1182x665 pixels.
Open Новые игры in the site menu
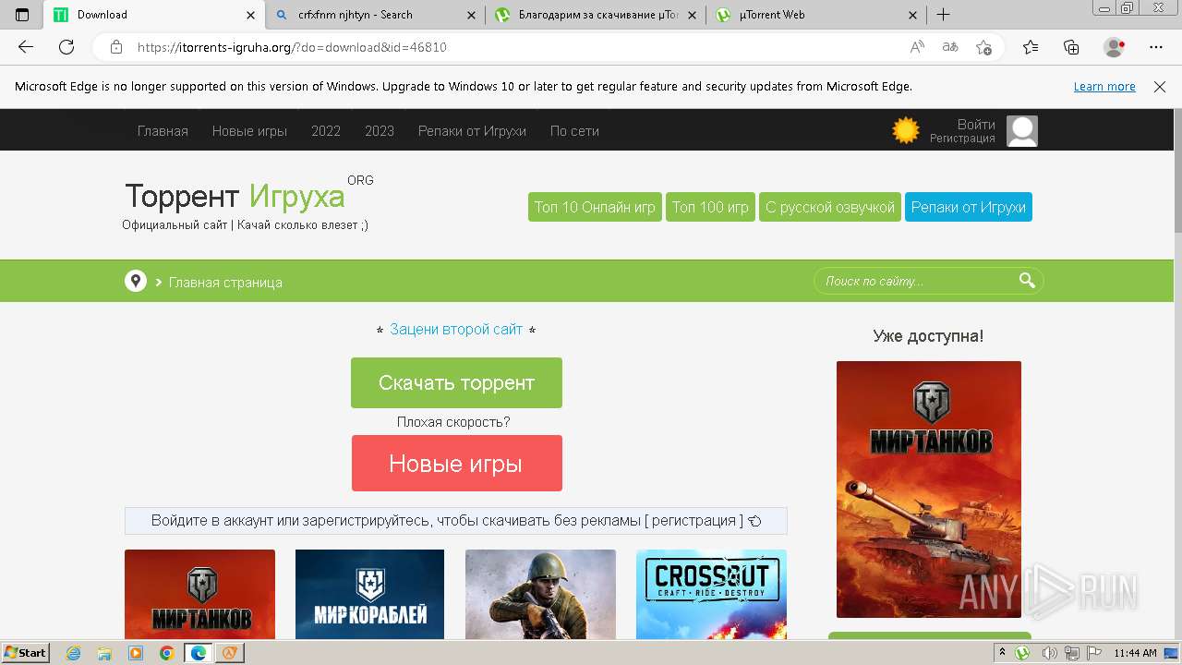coord(249,131)
